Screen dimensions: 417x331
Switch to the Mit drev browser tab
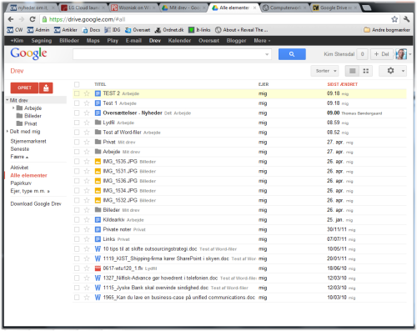pyautogui.click(x=184, y=8)
